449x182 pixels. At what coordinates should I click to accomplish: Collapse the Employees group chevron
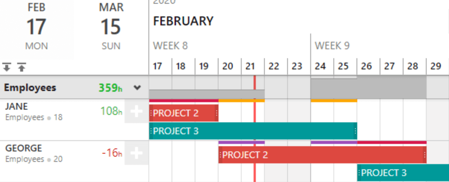(x=138, y=88)
